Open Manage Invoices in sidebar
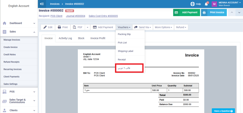Viewport: 243px width, 113px height. coord(19,40)
